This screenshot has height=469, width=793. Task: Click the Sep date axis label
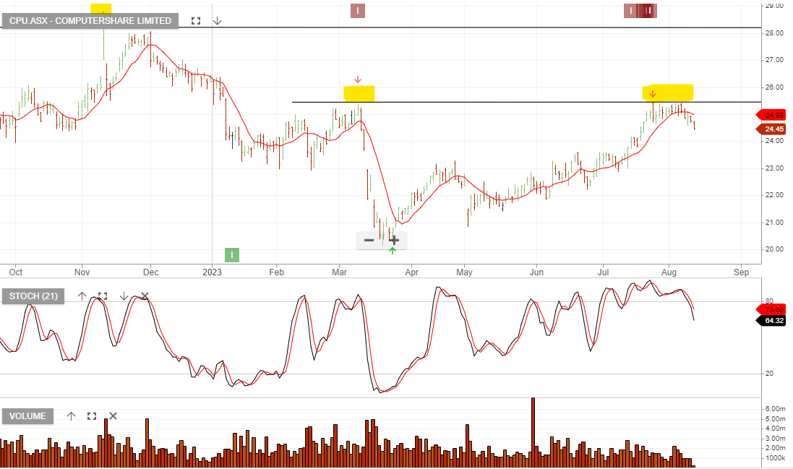[742, 272]
